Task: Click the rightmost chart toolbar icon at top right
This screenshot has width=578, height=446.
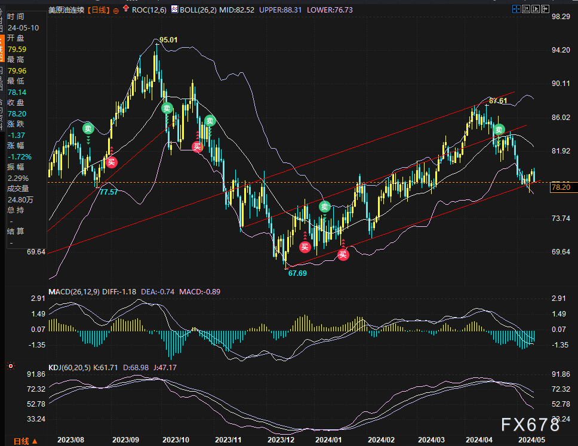Action: point(545,9)
